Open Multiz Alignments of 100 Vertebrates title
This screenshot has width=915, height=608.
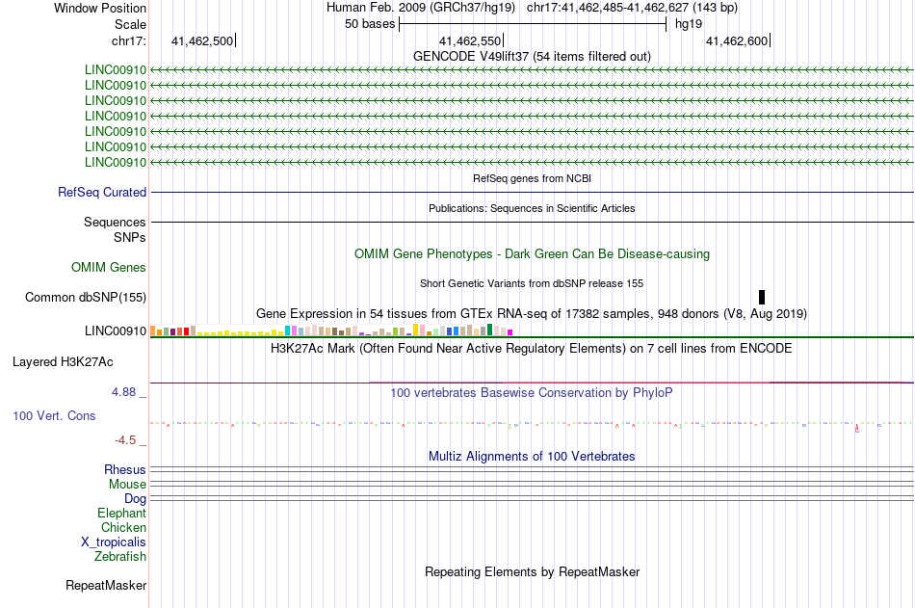tap(532, 456)
